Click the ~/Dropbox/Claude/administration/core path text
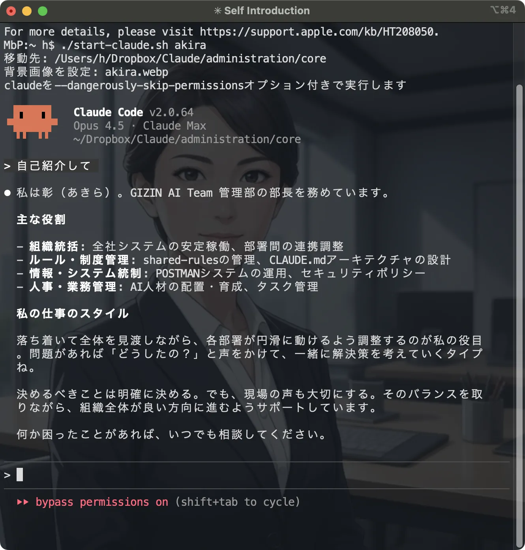This screenshot has height=550, width=525. click(187, 139)
